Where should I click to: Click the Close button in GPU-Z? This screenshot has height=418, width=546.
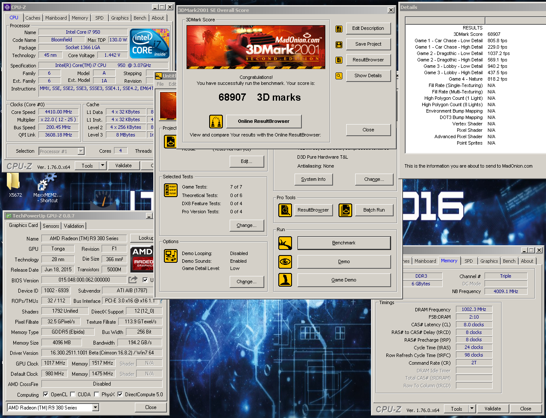[151, 407]
